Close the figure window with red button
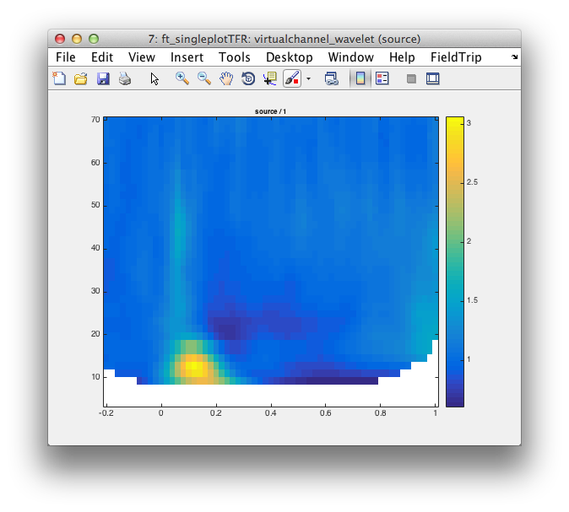569x512 pixels. point(60,39)
